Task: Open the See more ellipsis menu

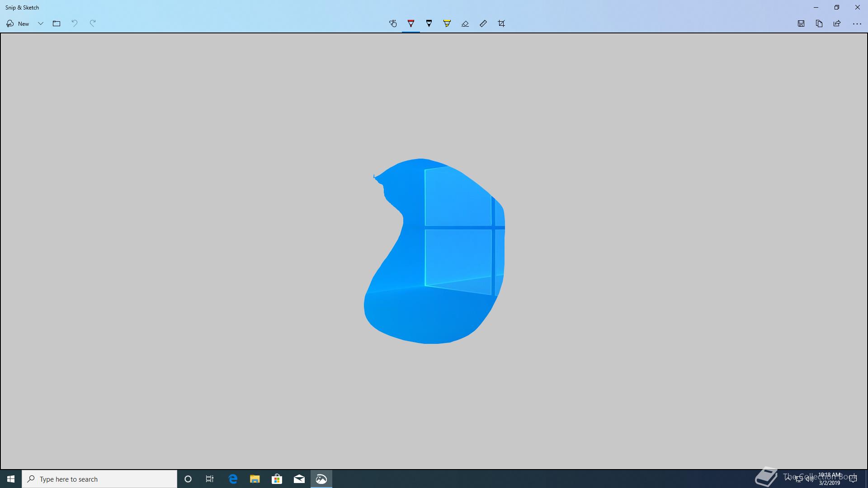Action: pyautogui.click(x=857, y=23)
